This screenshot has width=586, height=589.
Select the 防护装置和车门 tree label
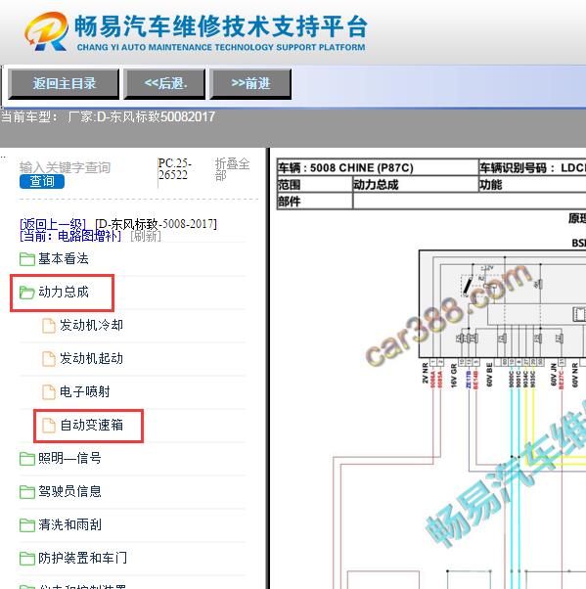(x=82, y=559)
